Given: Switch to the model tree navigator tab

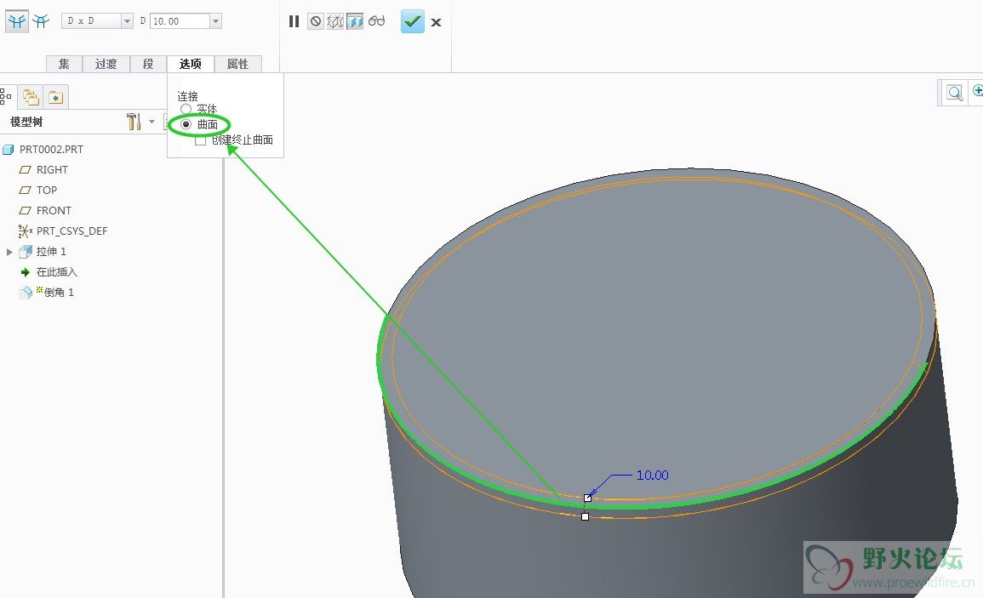Looking at the screenshot, I should [x=6, y=96].
